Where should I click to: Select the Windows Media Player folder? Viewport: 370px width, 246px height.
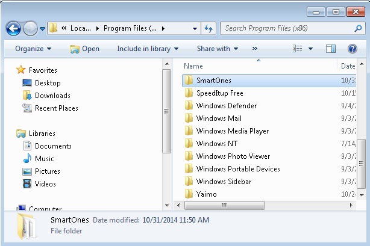pos(269,131)
